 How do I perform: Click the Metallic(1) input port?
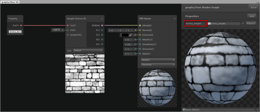click(x=140, y=40)
